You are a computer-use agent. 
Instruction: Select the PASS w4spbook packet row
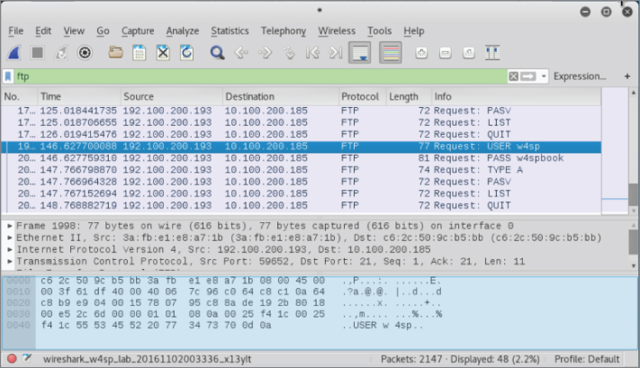[302, 157]
